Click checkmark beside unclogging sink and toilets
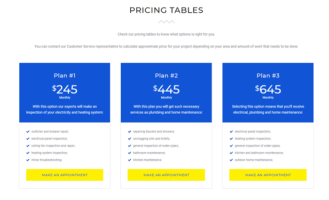The height and width of the screenshot is (200, 329). point(129,138)
